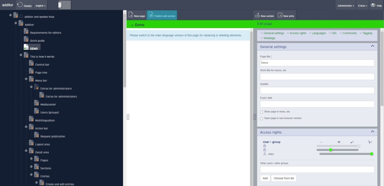Click the Subtitle input field
Viewport: 384px width, 186px height.
[317, 90]
